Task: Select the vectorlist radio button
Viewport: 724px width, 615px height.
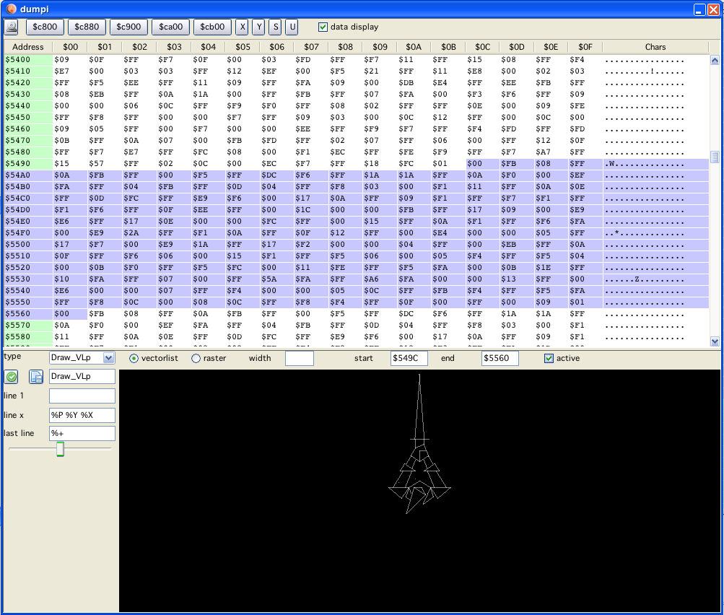Action: [x=134, y=359]
